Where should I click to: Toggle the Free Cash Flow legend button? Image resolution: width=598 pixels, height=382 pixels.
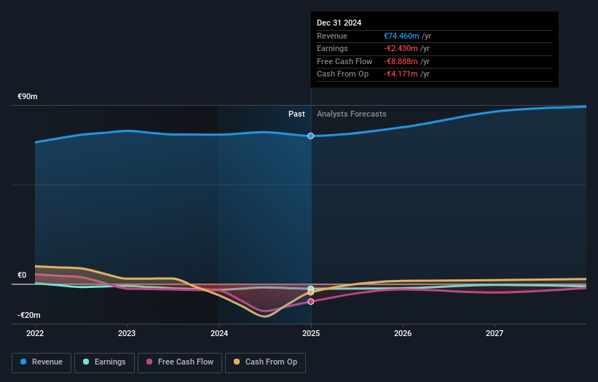180,362
